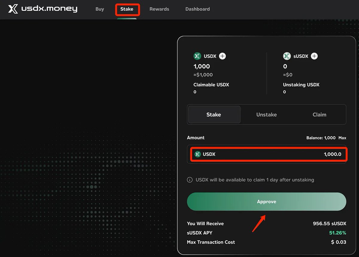This screenshot has height=257, width=359.
Task: Select the You Will Receive label
Action: coord(205,223)
